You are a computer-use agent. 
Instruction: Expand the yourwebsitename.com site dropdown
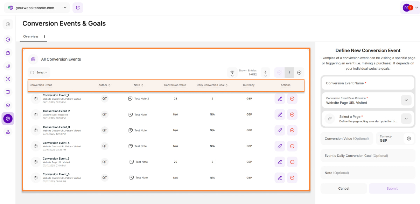[x=65, y=8]
